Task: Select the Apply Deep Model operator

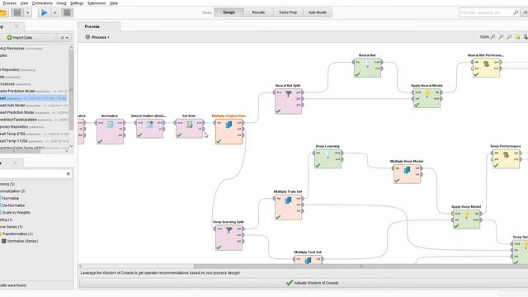Action: point(467,219)
